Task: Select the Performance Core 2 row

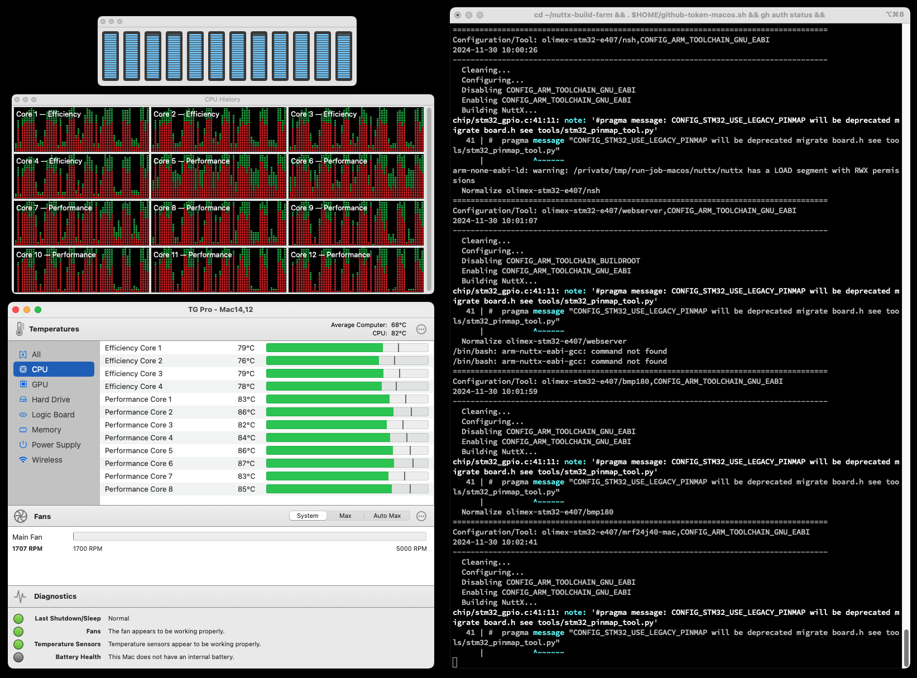Action: (x=267, y=412)
